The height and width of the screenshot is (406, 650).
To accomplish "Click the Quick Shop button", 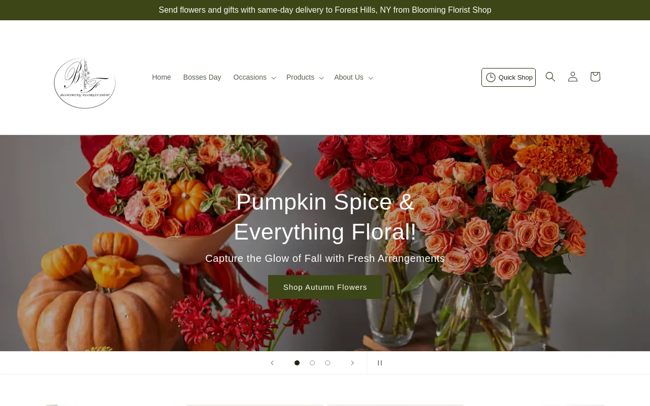I will (508, 77).
